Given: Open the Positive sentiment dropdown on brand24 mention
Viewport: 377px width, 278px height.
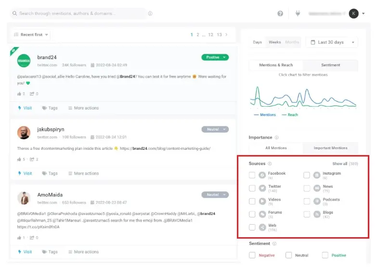Looking at the screenshot, I should click(215, 57).
